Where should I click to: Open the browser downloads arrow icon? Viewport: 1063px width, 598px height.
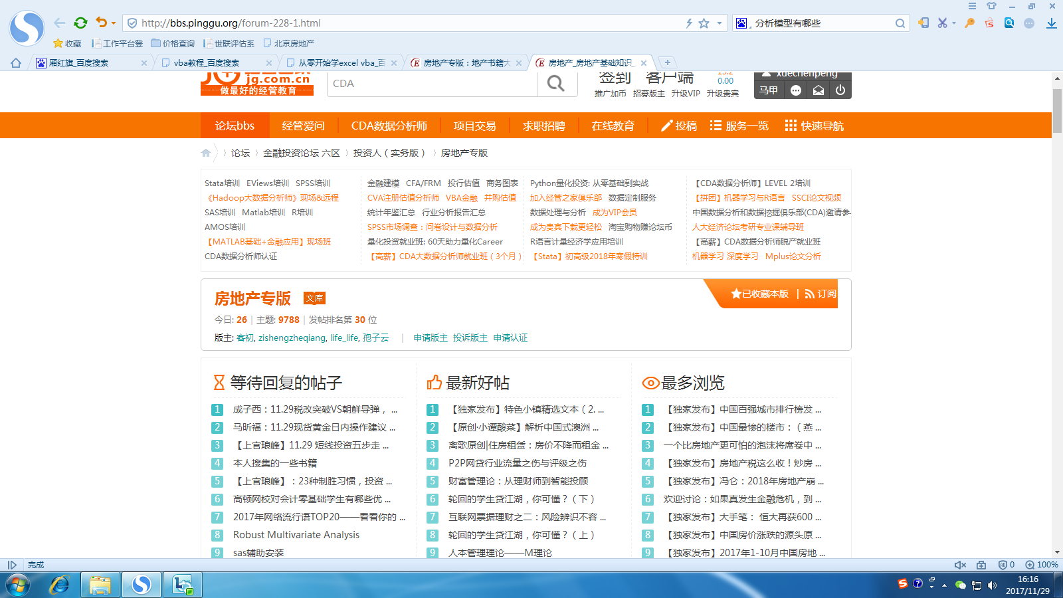[1051, 23]
